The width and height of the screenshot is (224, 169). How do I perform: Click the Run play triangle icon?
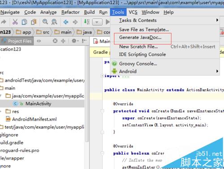pyautogui.click(x=108, y=22)
